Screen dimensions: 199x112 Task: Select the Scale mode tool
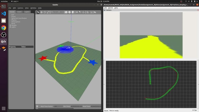click(x=48, y=12)
